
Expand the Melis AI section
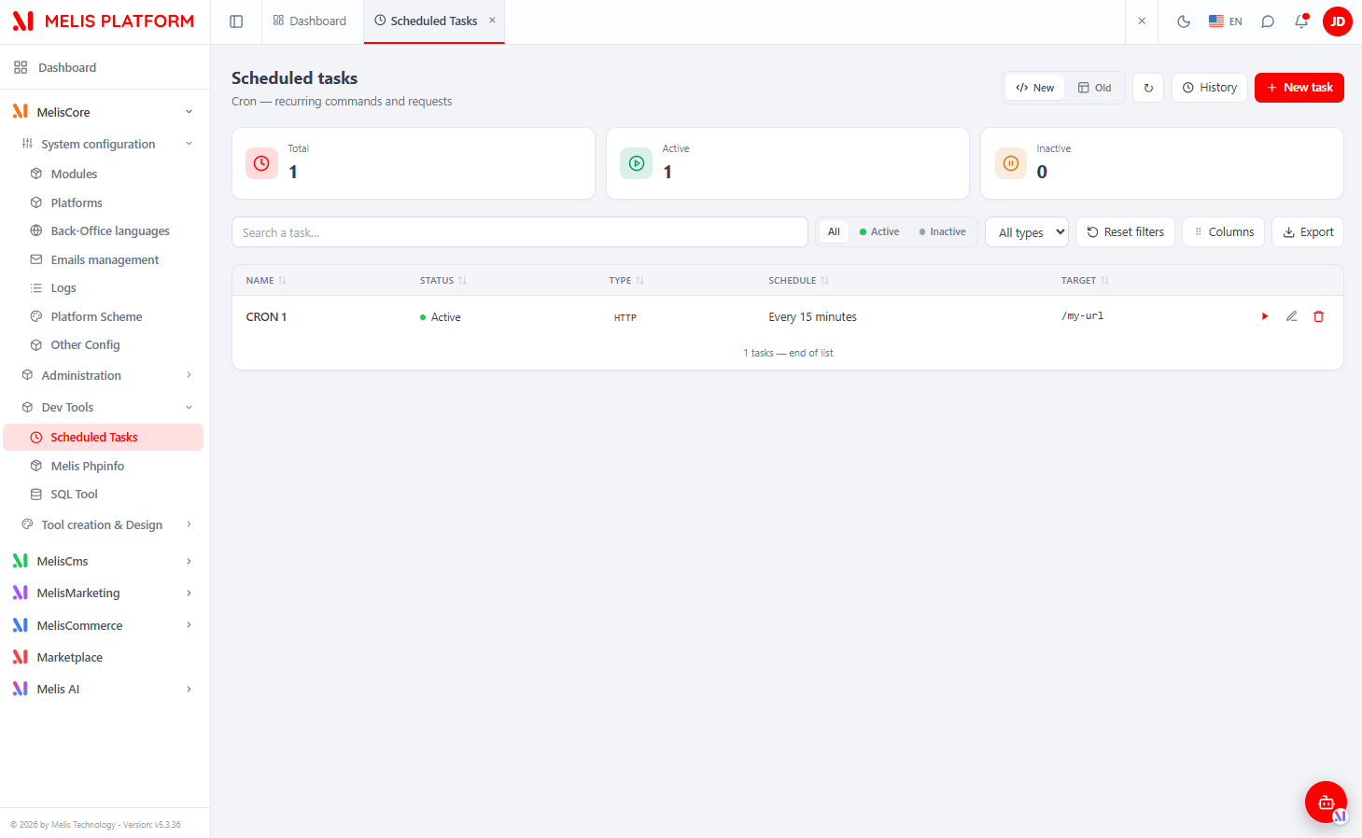coord(189,689)
